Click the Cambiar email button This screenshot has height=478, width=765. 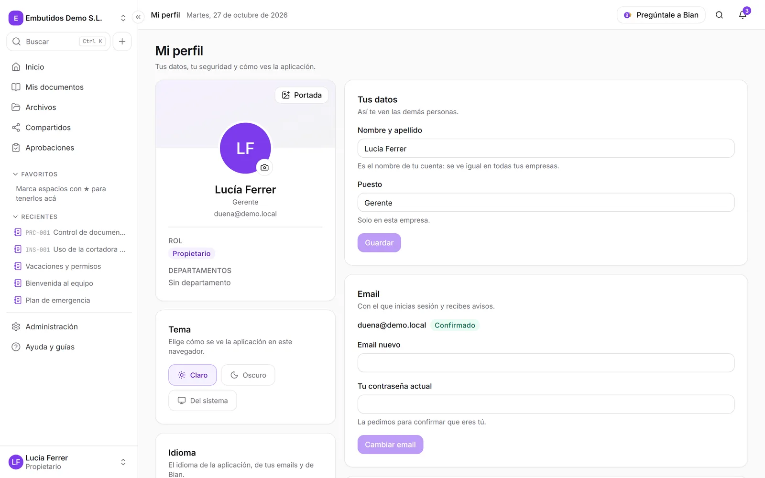[x=390, y=445]
